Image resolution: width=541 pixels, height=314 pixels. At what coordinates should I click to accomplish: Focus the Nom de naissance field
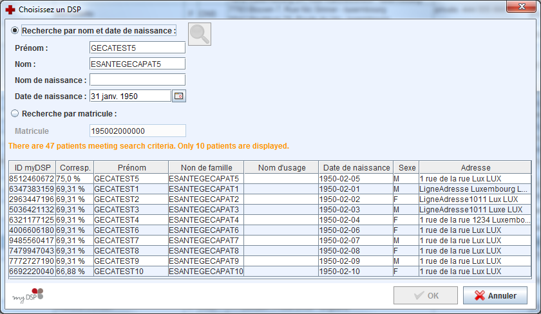(137, 80)
